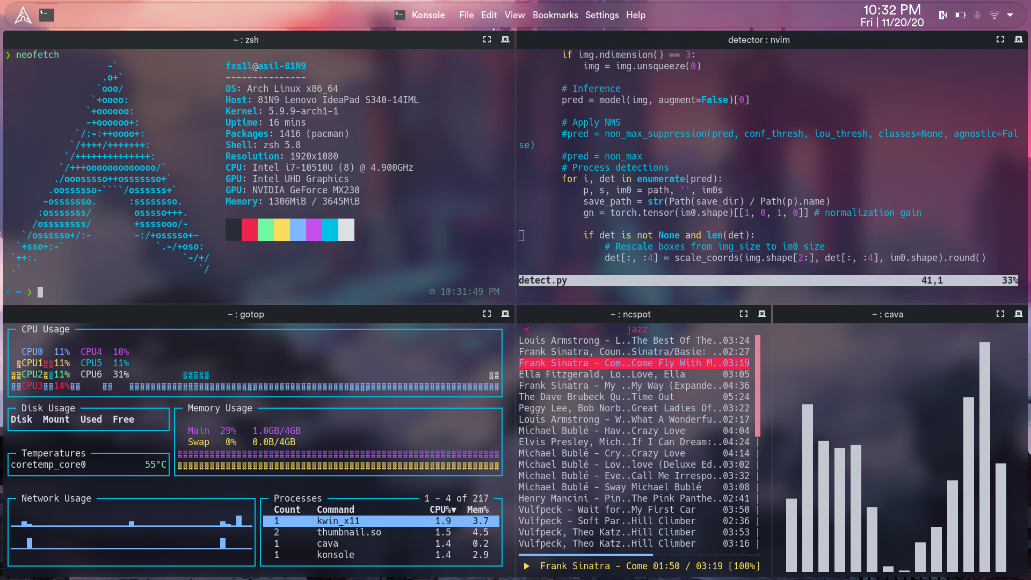This screenshot has height=580, width=1031.
Task: Select the Konsole terminal icon beside the launcher
Action: click(x=46, y=15)
